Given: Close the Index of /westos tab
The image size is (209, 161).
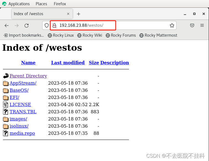Looking at the screenshot, I should coord(68,14).
